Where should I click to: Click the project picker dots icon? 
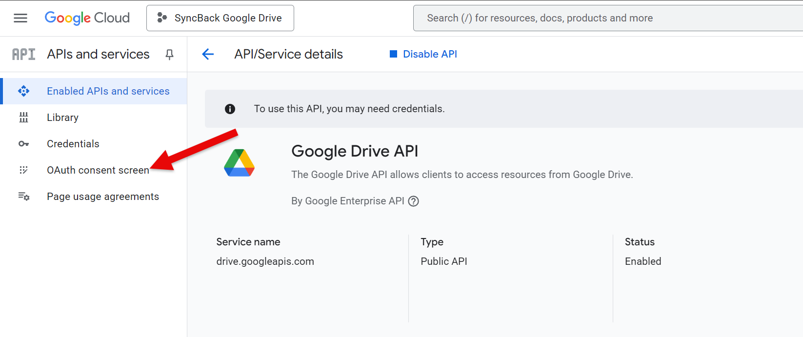pyautogui.click(x=162, y=18)
